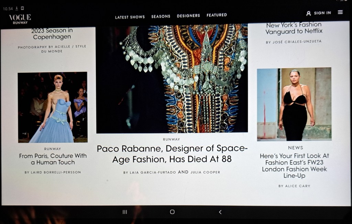This screenshot has height=224, width=352.
Task: Open the blue tulle gown thumbnail
Action: click(x=53, y=107)
